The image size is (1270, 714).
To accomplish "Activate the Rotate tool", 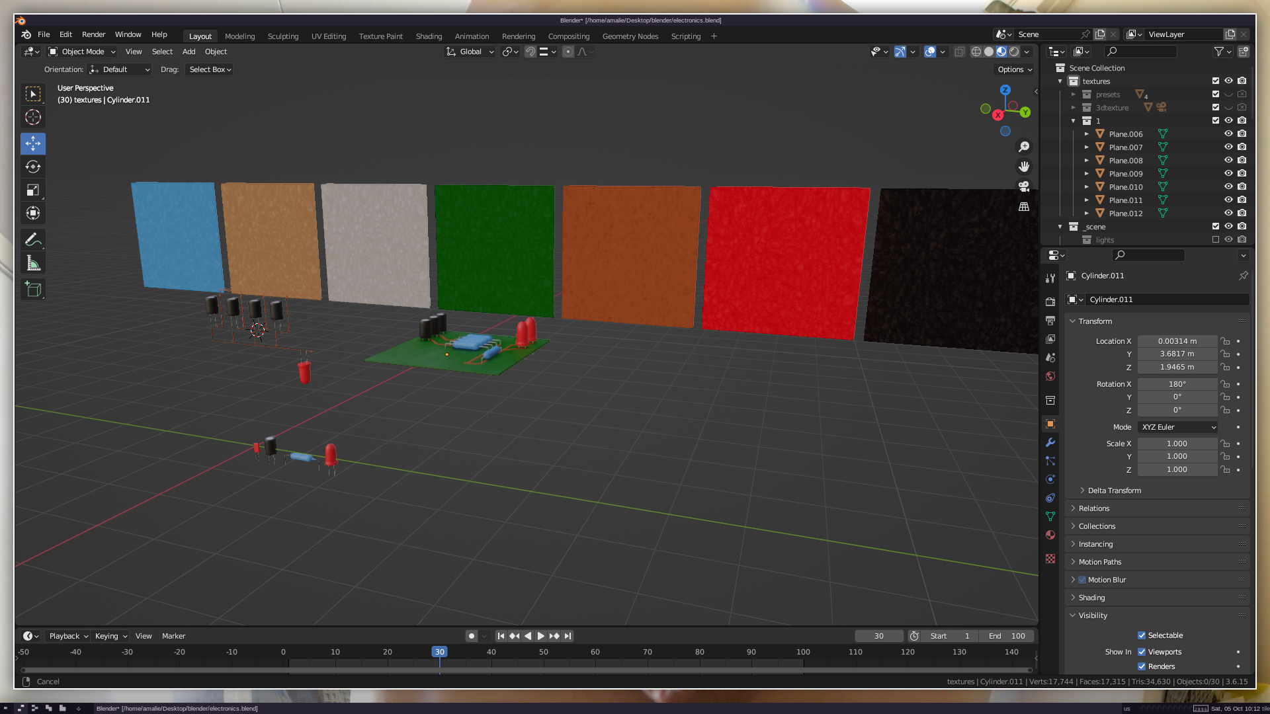I will pyautogui.click(x=33, y=167).
